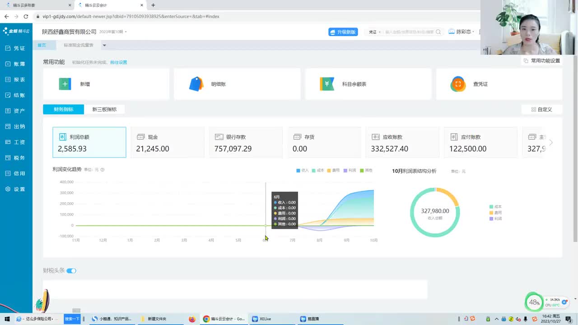Open the 账簿 ledger sidebar icon
Viewport: 578px width, 325px height.
click(8, 64)
